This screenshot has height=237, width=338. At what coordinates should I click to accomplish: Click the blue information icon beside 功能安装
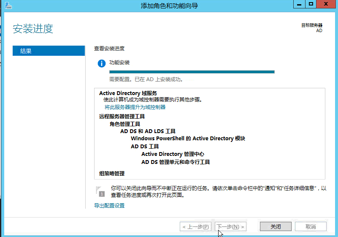101,63
